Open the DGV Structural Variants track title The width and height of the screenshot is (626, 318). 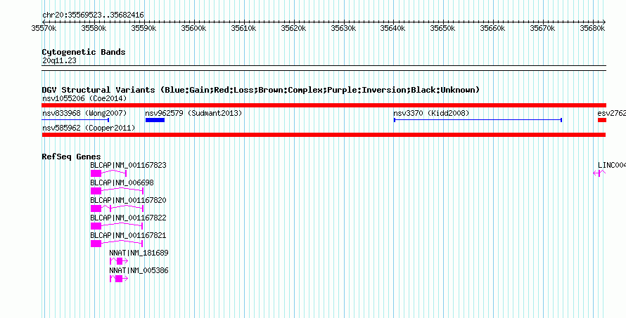[261, 90]
